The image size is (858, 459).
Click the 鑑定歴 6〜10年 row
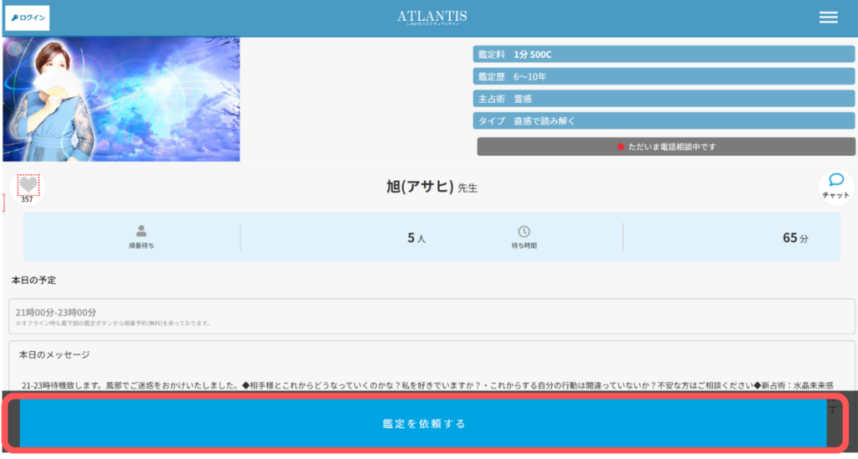pos(664,76)
